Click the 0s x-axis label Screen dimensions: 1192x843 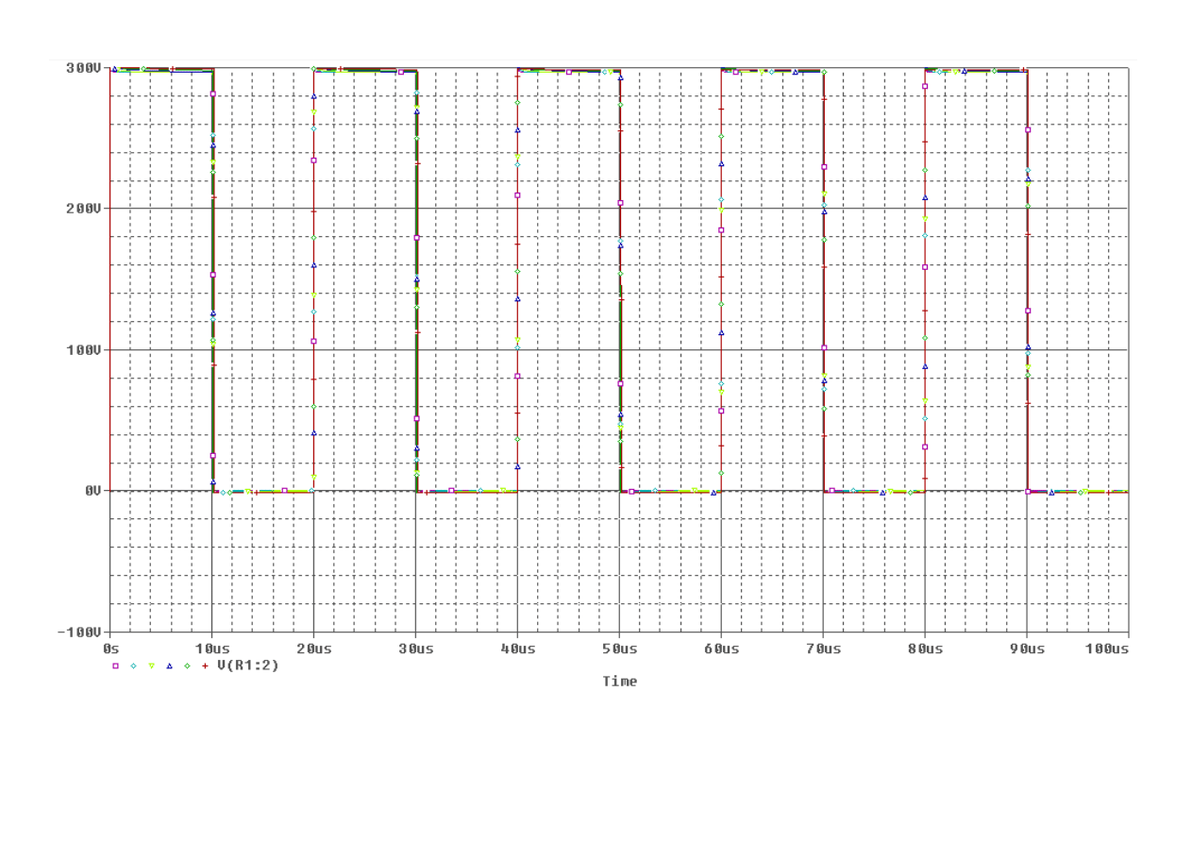[x=110, y=649]
